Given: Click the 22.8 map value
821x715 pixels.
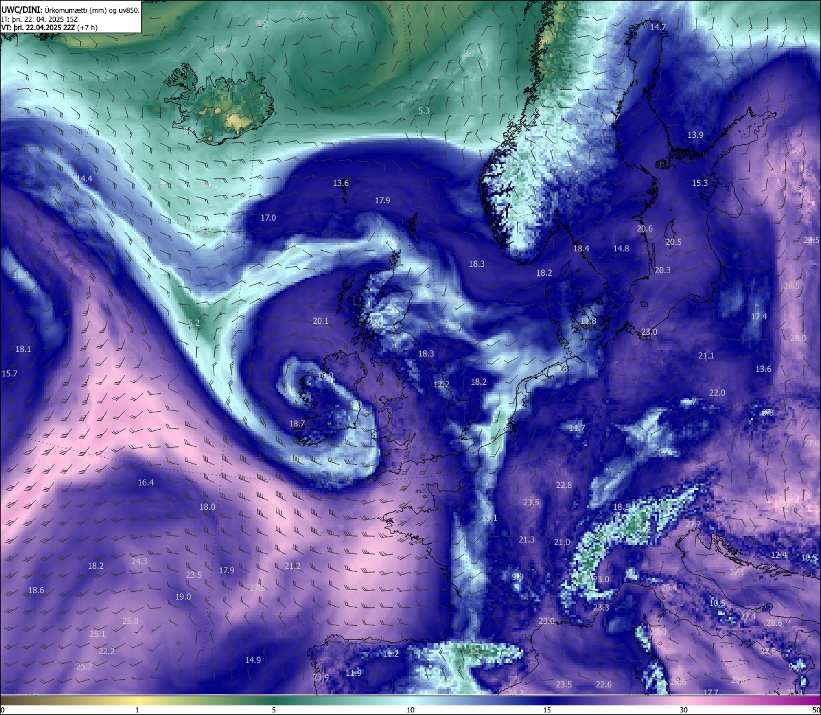Looking at the screenshot, I should pos(564,485).
